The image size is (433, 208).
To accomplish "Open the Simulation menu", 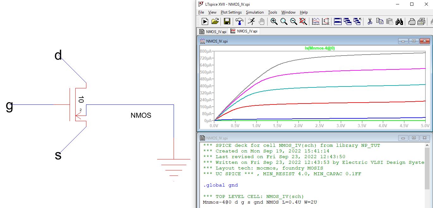I will [255, 12].
